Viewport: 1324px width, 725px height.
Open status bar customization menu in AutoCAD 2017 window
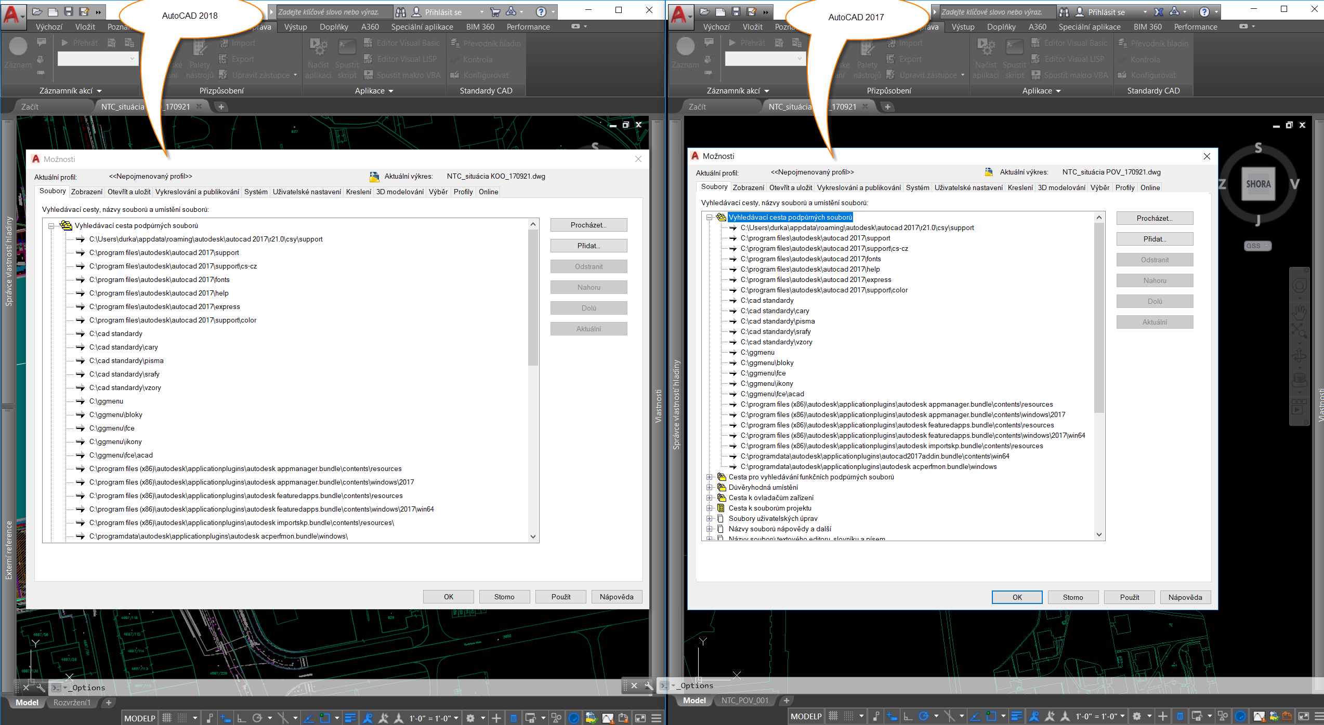pos(1319,717)
